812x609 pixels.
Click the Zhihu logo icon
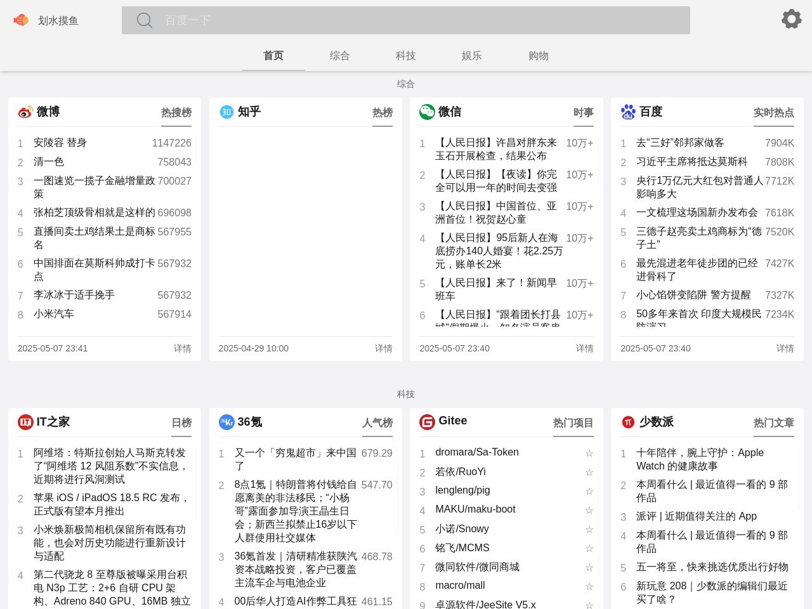point(226,112)
